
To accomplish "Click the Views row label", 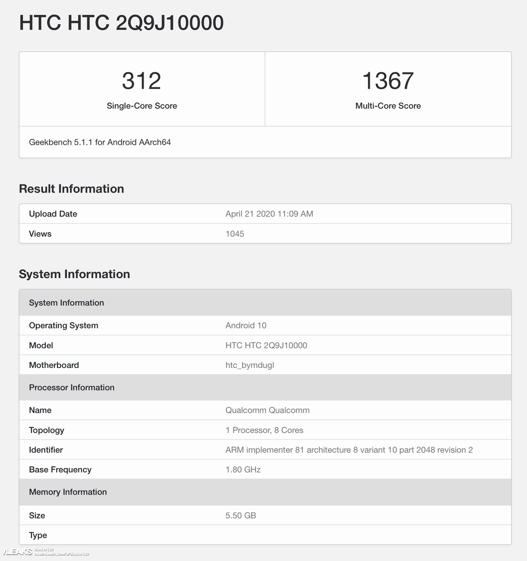I will pos(40,234).
